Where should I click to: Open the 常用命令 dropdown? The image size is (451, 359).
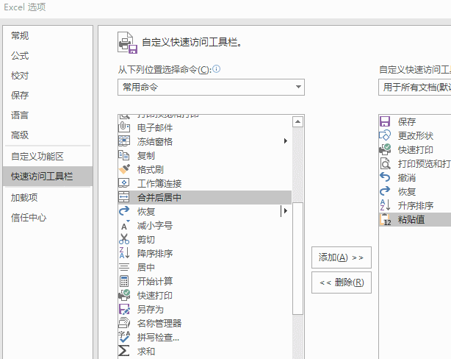coord(211,87)
